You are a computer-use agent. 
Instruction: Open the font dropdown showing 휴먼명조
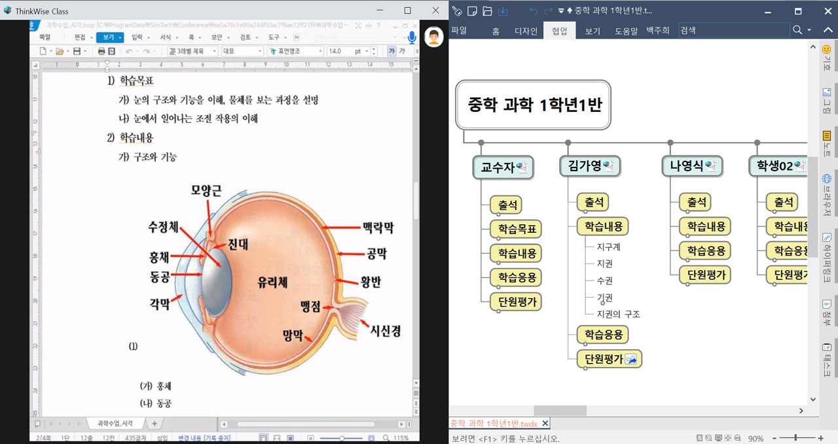coord(296,51)
